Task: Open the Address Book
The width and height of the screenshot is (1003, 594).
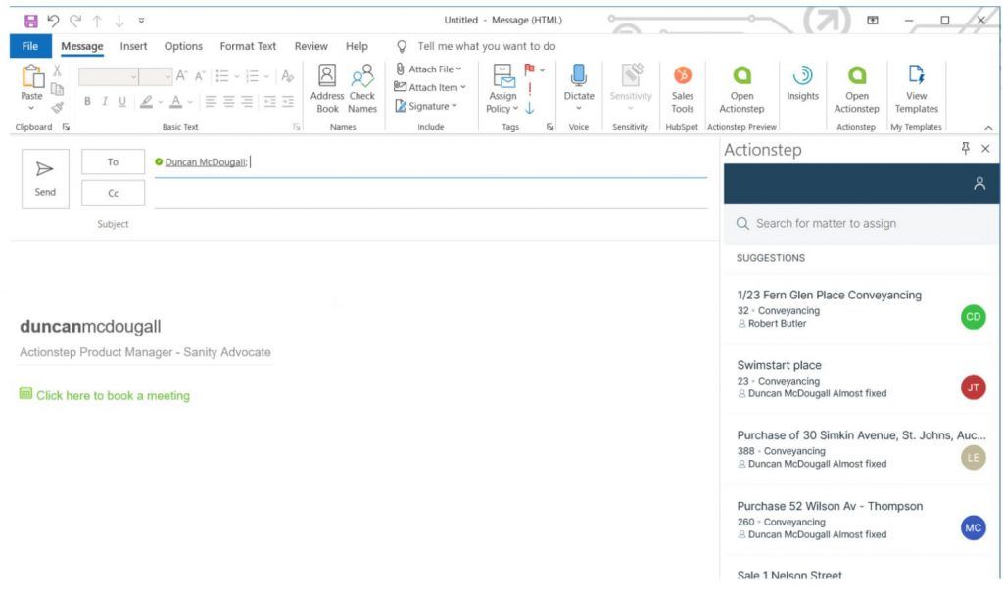Action: [x=327, y=89]
